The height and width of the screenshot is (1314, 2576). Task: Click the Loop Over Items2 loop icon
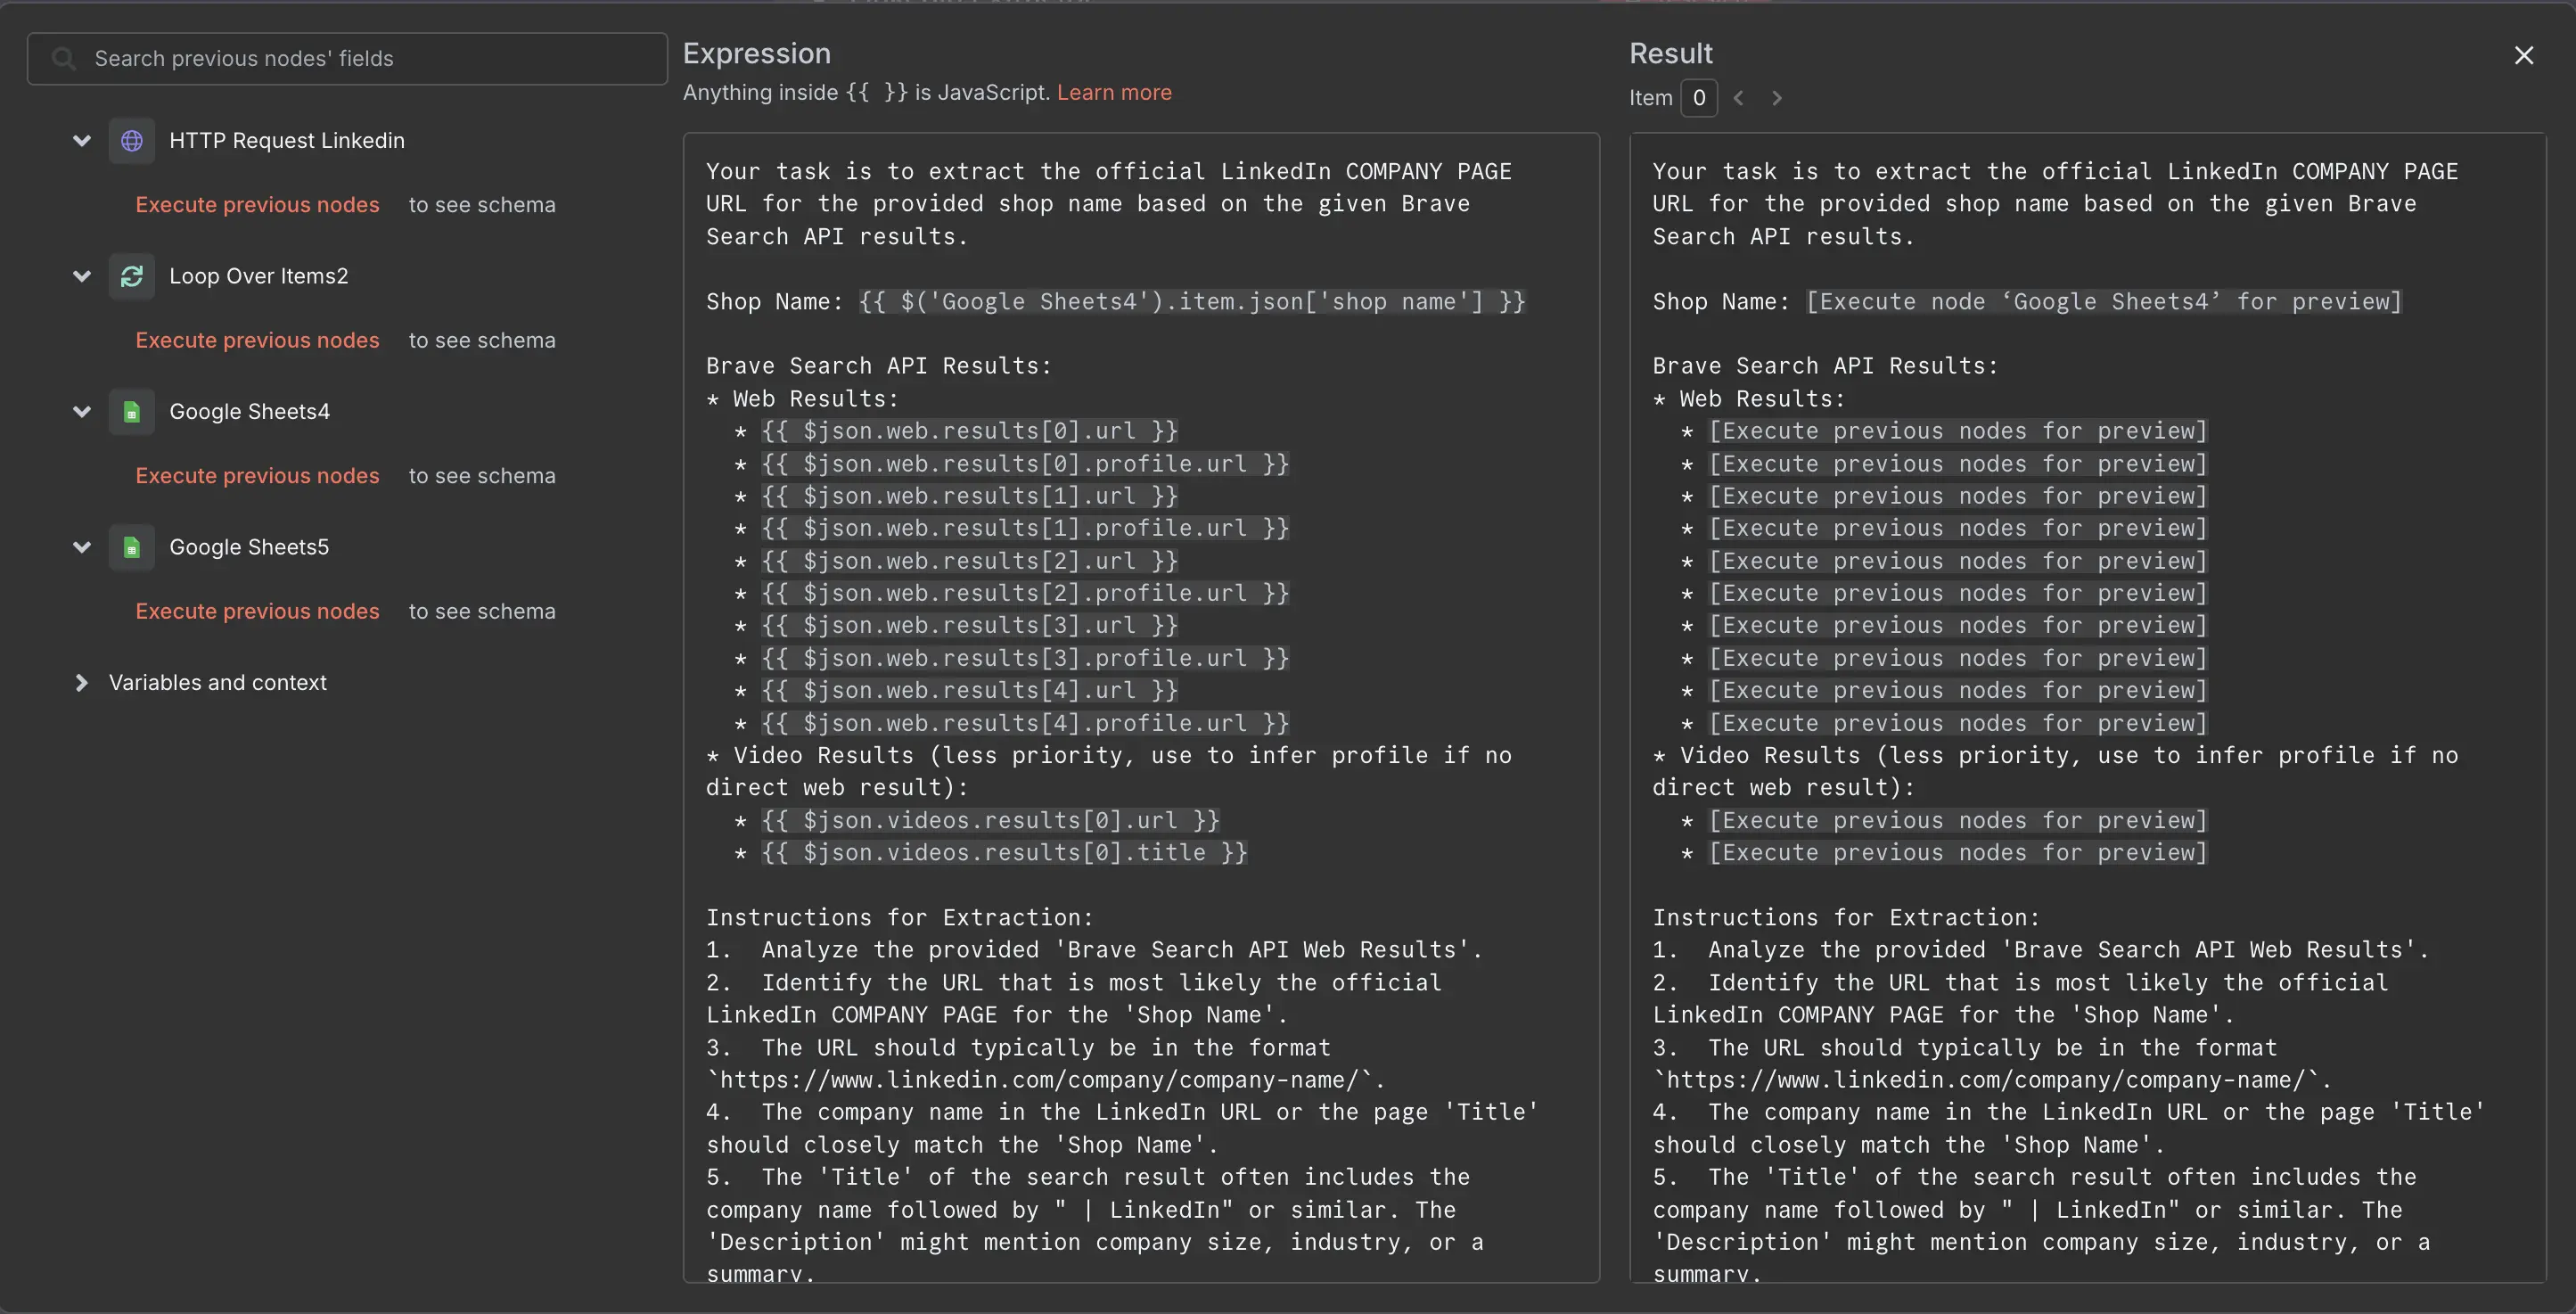132,276
